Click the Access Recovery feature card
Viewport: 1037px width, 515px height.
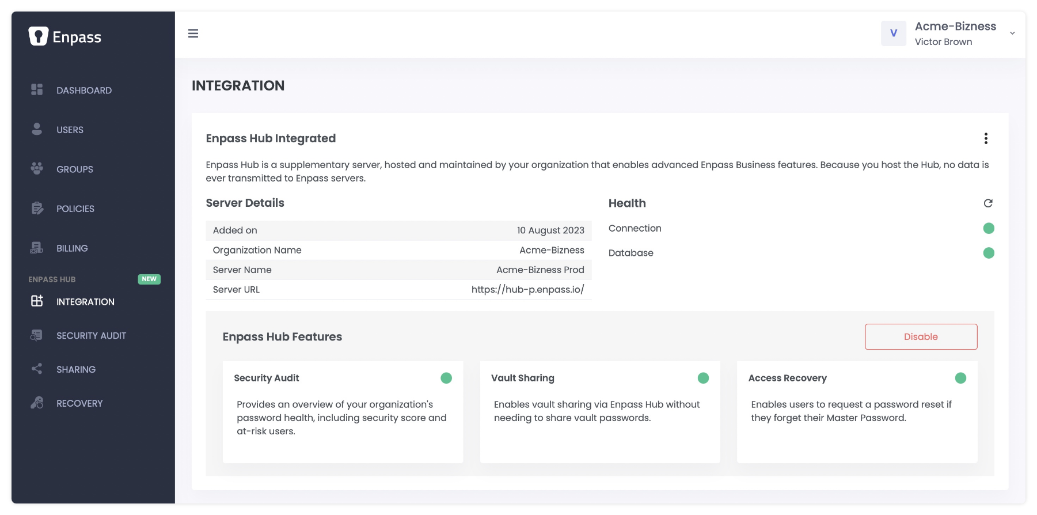point(857,412)
